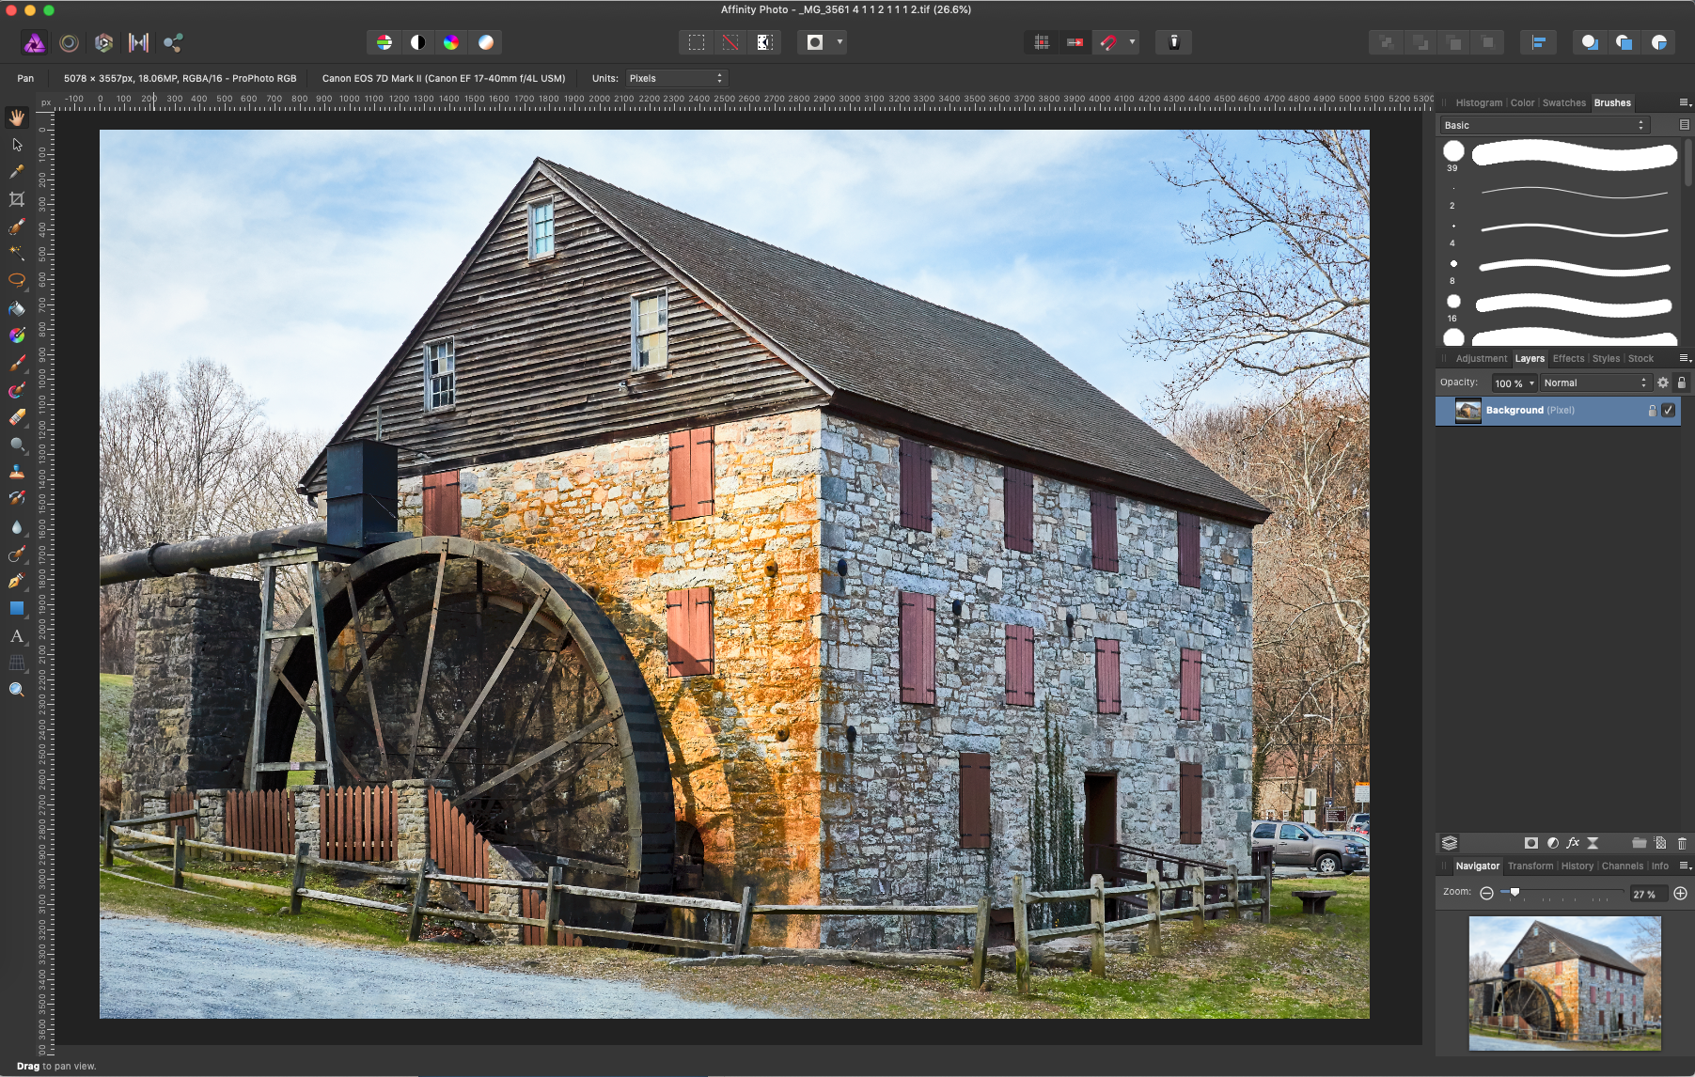Open the layer Opacity 100% dropdown

click(1515, 382)
